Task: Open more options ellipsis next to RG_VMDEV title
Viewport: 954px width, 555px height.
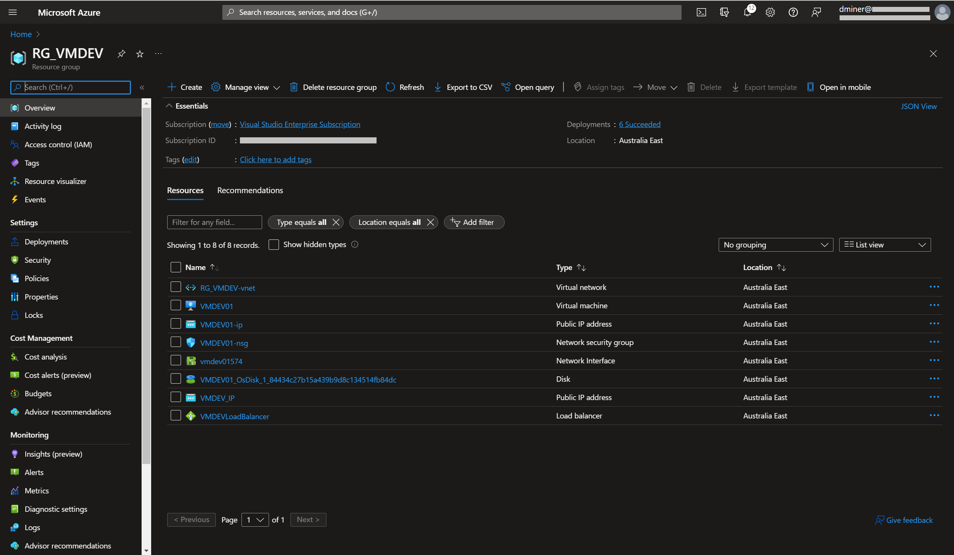Action: 158,54
